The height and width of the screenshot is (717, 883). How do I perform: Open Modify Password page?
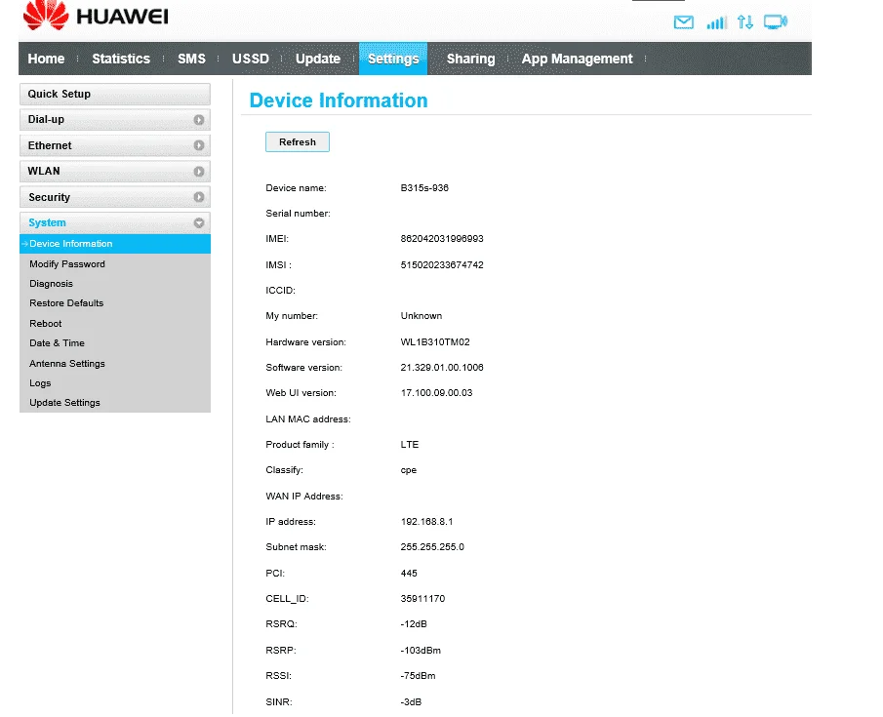click(67, 264)
